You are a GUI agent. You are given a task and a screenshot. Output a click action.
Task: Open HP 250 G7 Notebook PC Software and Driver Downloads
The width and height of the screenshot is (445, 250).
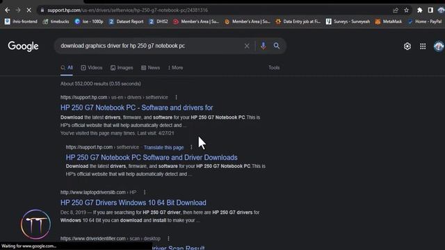152,158
